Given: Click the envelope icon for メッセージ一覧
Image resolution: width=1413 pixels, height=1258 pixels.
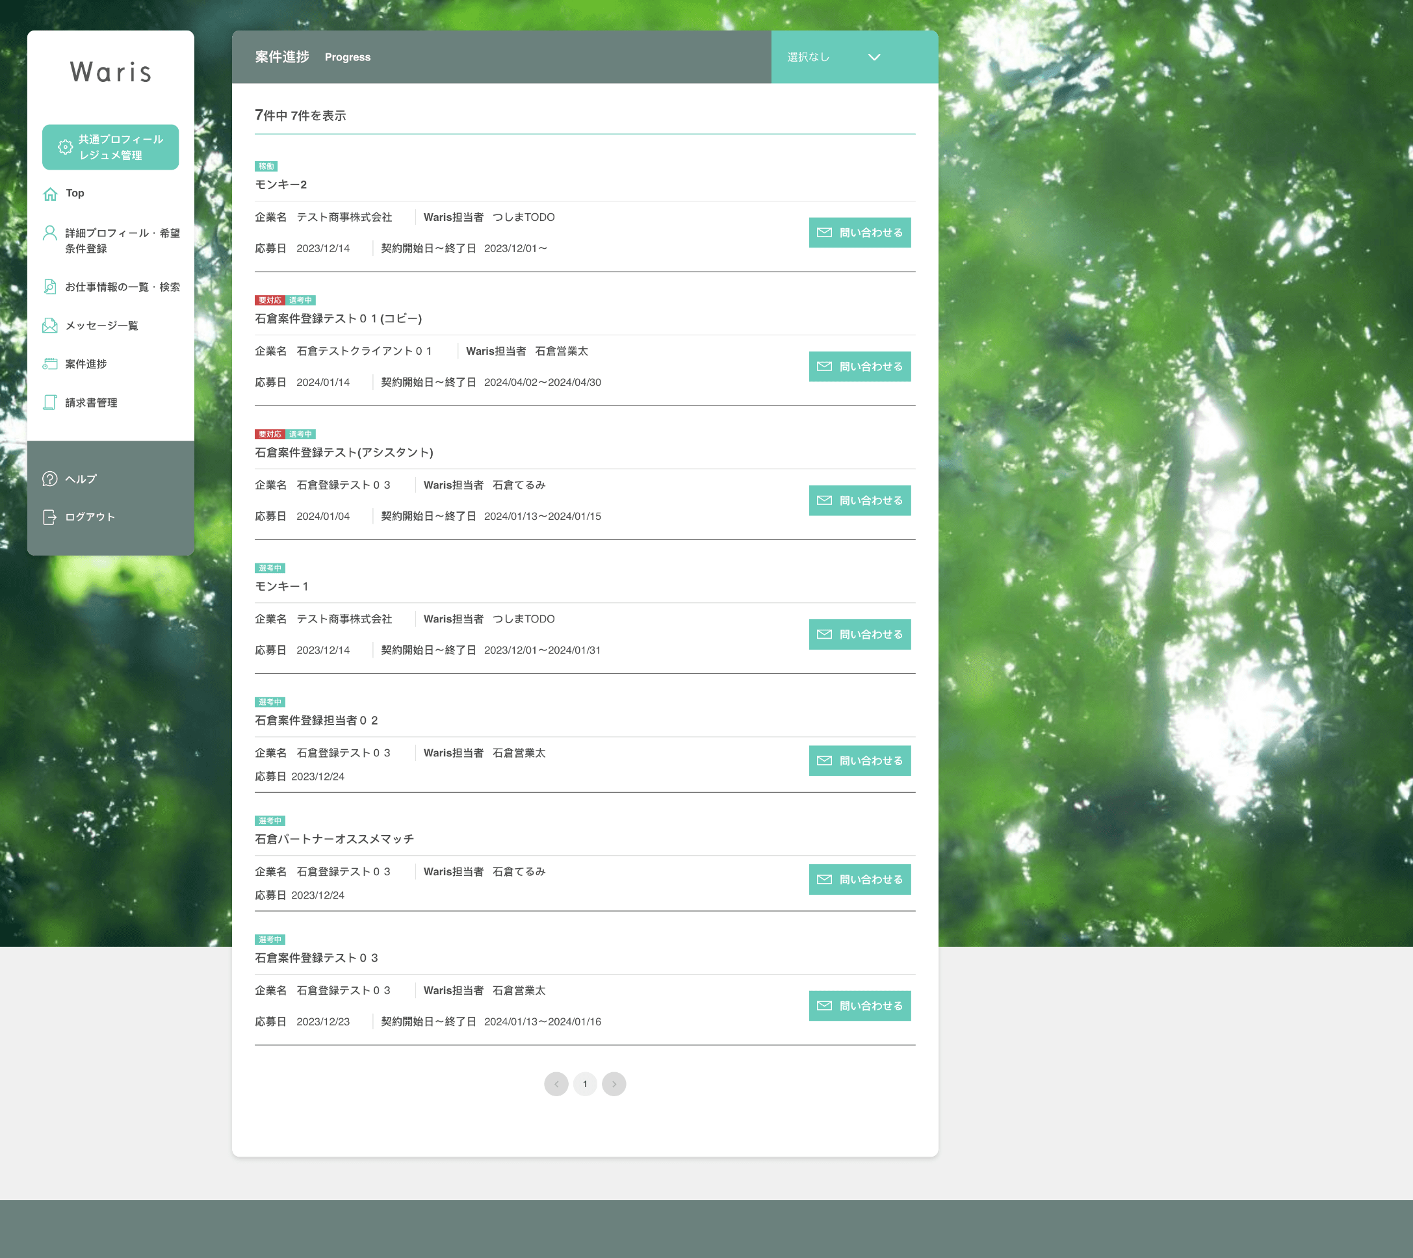Looking at the screenshot, I should coord(50,325).
